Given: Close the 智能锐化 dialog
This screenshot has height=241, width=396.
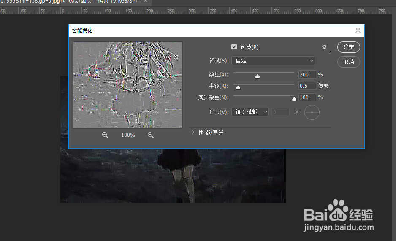Looking at the screenshot, I should (x=358, y=30).
